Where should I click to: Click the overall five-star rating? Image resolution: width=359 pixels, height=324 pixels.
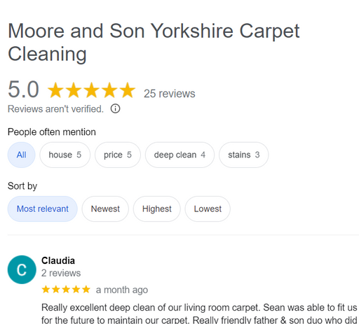(x=91, y=90)
